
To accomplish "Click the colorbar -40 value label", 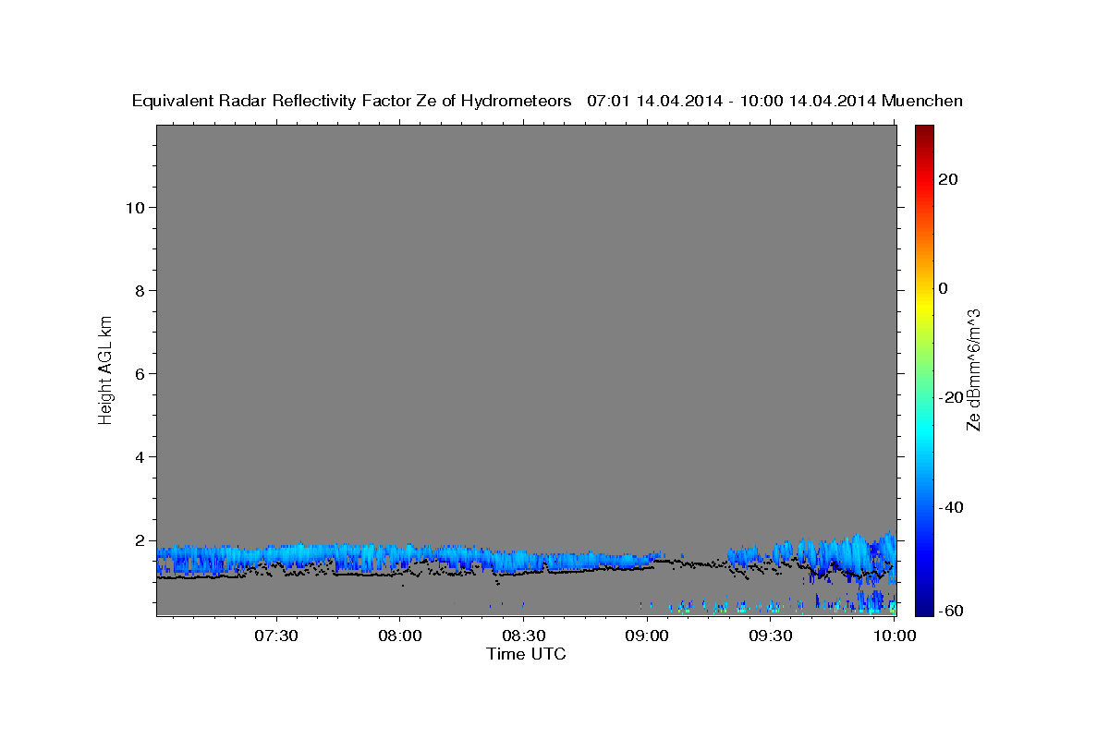I will pyautogui.click(x=951, y=507).
